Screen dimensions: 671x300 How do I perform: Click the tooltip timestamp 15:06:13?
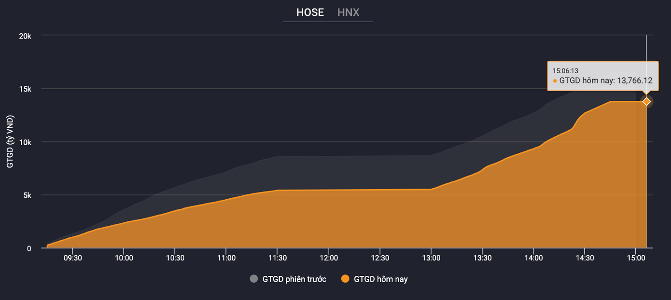pos(565,71)
